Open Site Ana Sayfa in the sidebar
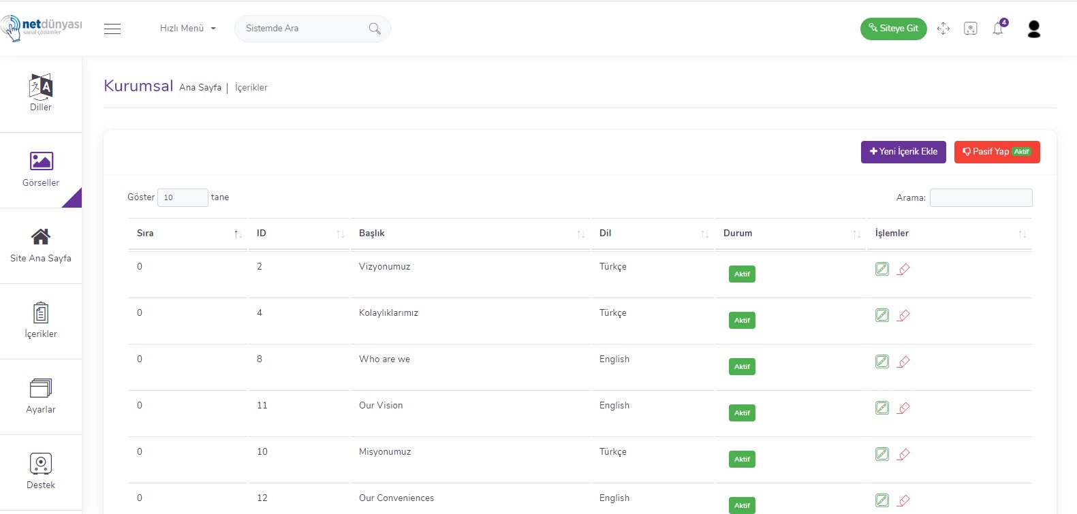 pos(41,245)
